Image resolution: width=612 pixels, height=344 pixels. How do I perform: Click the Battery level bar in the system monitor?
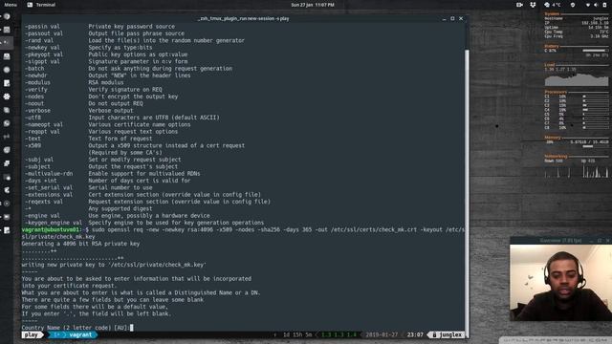pyautogui.click(x=595, y=51)
